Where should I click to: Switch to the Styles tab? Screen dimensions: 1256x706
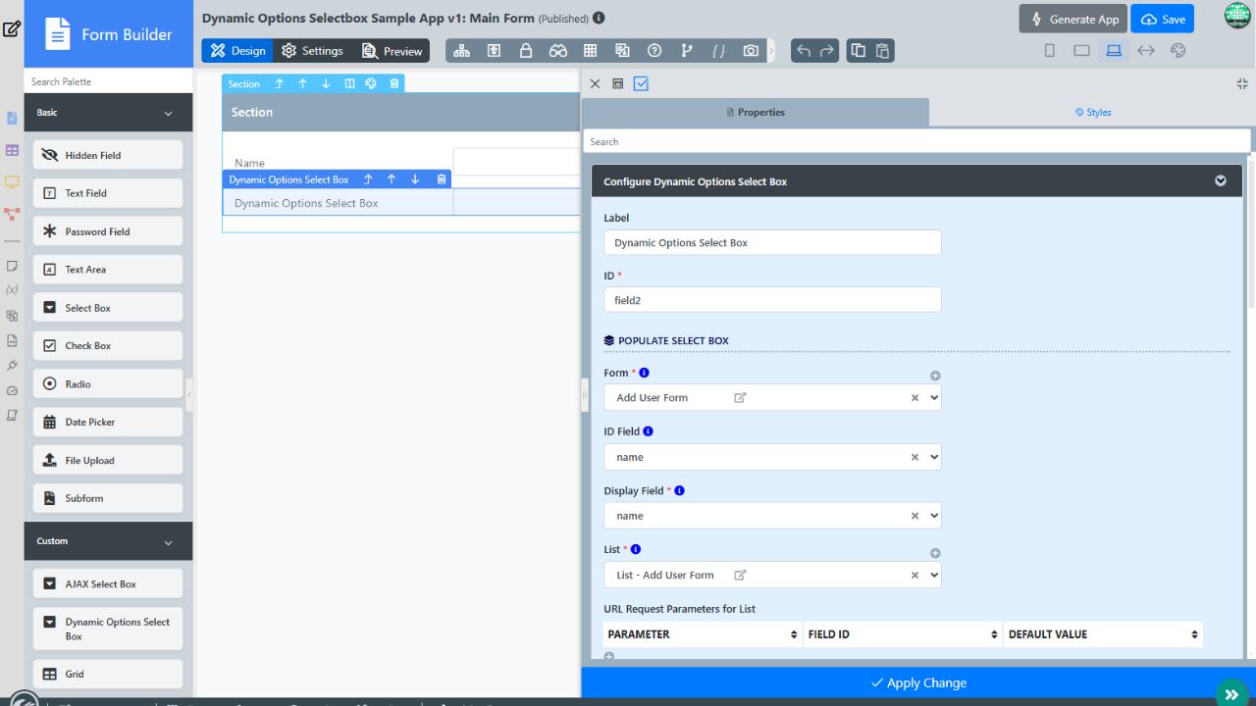[1092, 113]
